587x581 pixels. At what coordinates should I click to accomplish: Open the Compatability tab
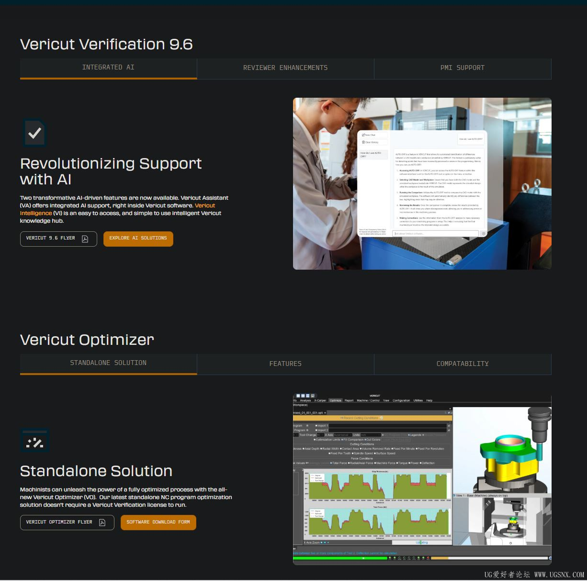463,364
